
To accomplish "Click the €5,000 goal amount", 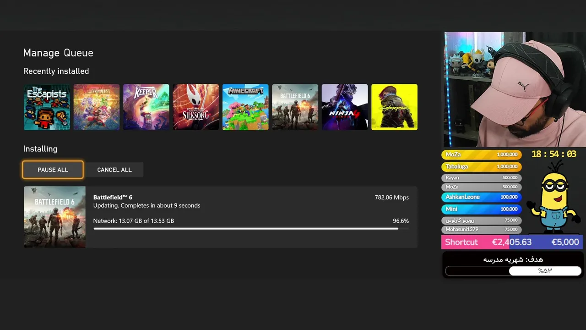I will 565,242.
